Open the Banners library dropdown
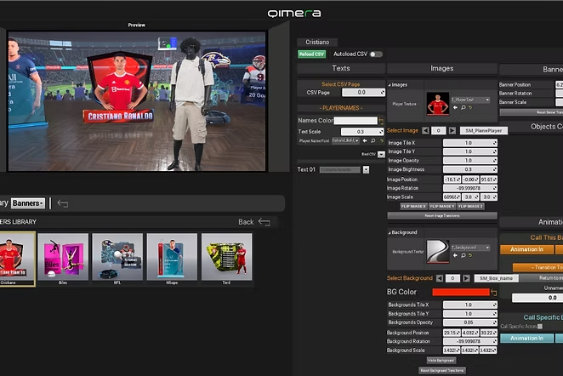Image resolution: width=563 pixels, height=376 pixels. click(28, 203)
